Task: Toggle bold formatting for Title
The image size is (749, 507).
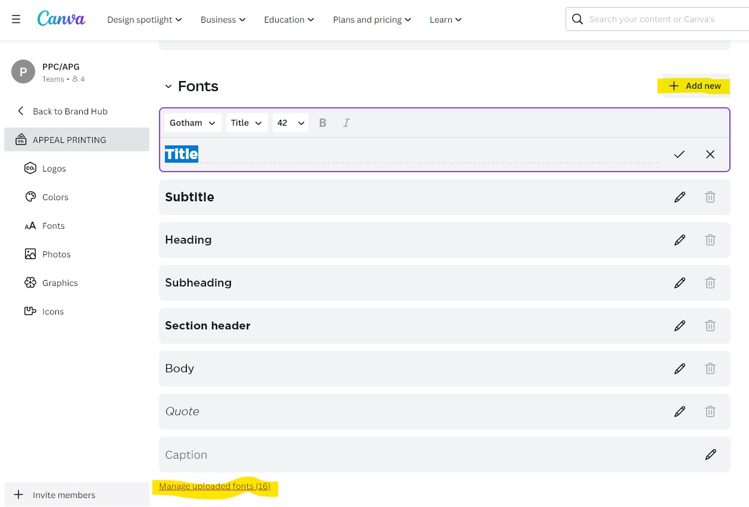Action: [x=323, y=123]
